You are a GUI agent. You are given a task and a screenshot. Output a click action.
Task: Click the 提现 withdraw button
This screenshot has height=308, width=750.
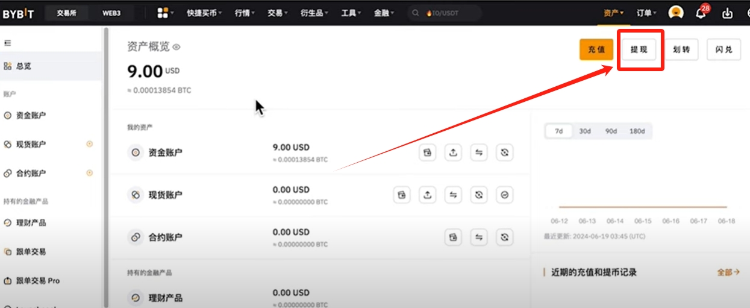(639, 49)
